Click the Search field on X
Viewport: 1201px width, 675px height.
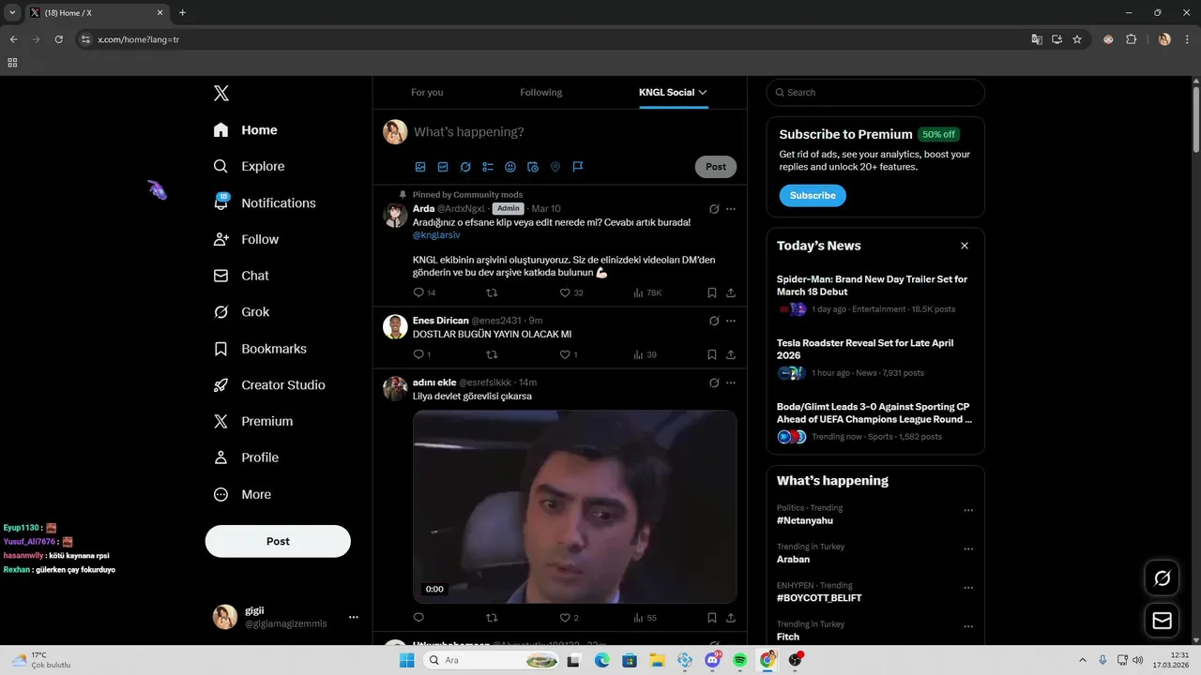(875, 92)
